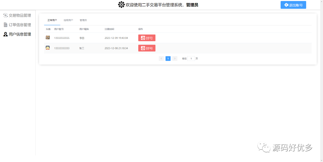Click the nickname 张三
Image resolution: width=323 pixels, height=162 pixels.
pyautogui.click(x=82, y=48)
